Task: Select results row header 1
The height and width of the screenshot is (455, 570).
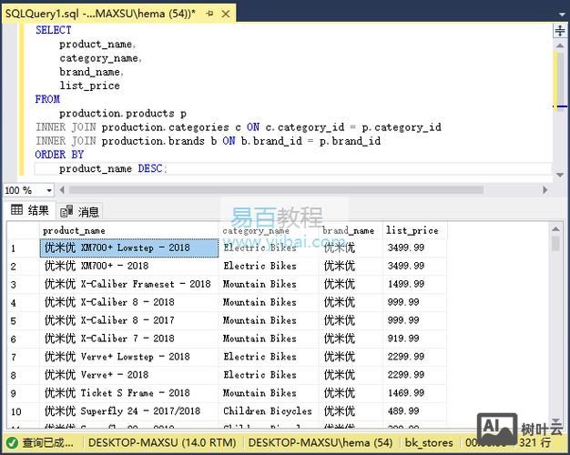Action: pos(23,248)
